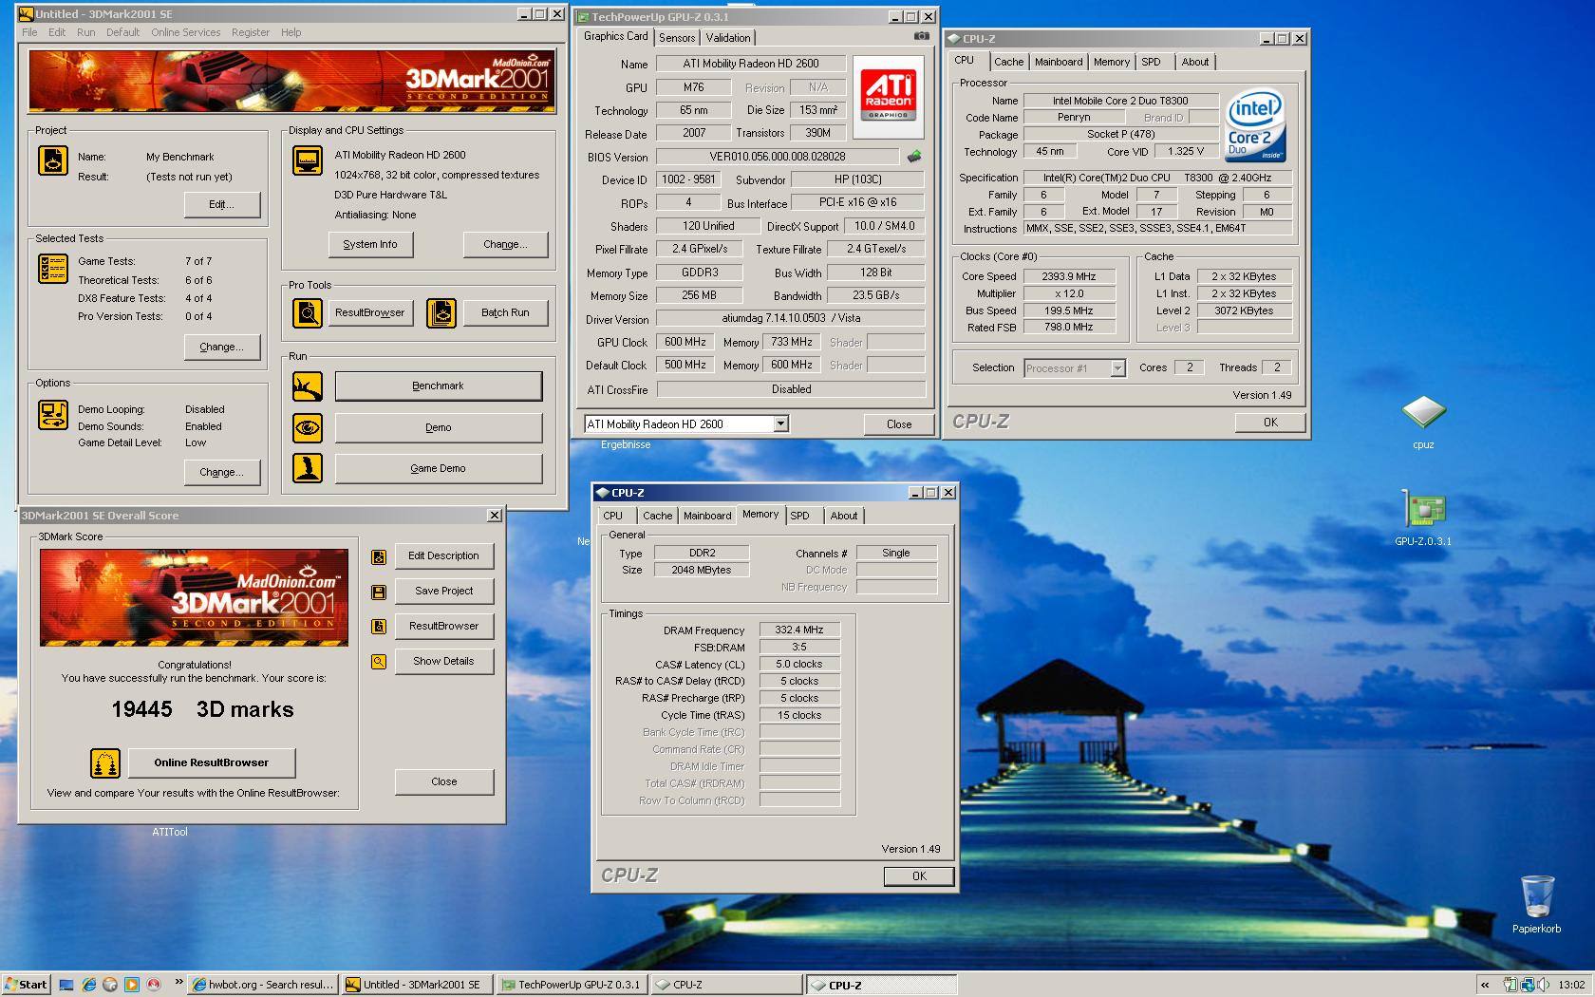This screenshot has width=1595, height=997.
Task: Switch to the Validation tab in GPU-Z
Action: tap(728, 38)
